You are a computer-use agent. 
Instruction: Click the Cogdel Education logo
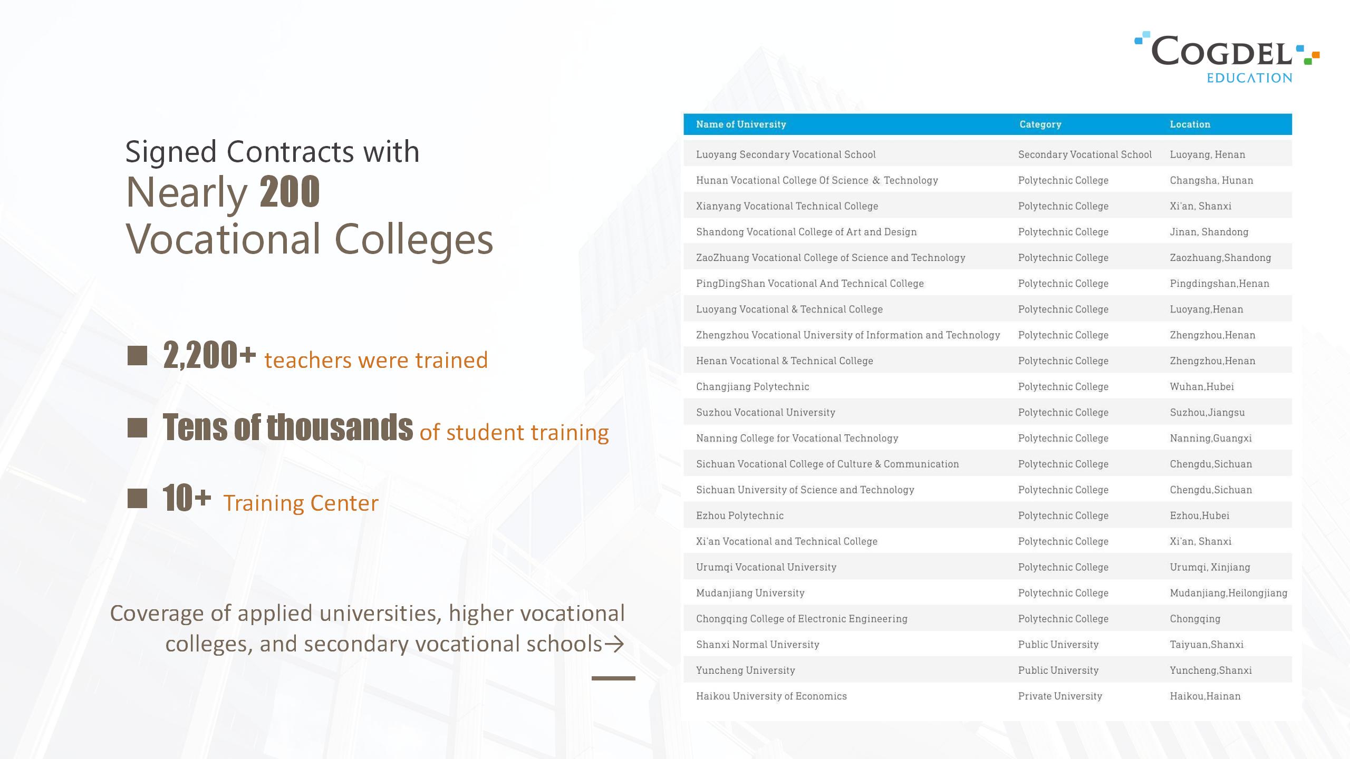point(1227,57)
